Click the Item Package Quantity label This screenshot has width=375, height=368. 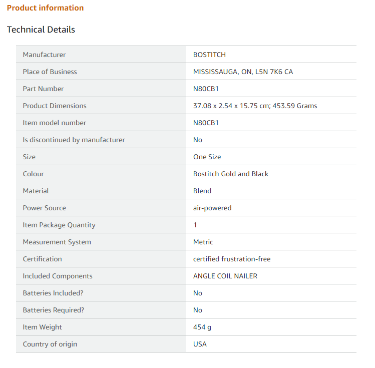[59, 225]
